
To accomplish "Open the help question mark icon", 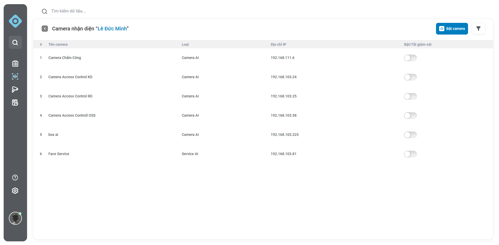I will 15,177.
